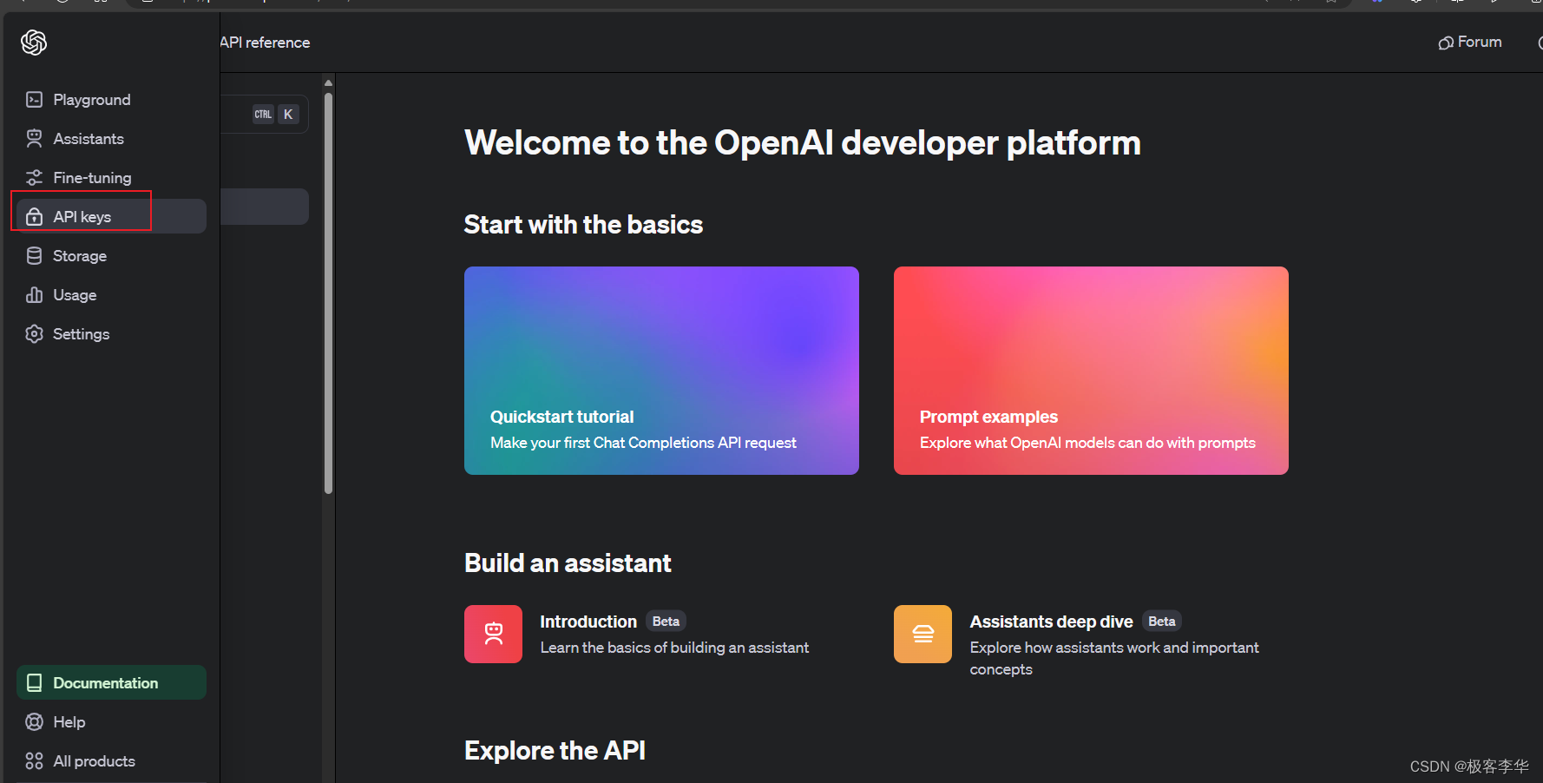Click the OpenAI logo icon
Screen dimensions: 1543x783
(34, 42)
